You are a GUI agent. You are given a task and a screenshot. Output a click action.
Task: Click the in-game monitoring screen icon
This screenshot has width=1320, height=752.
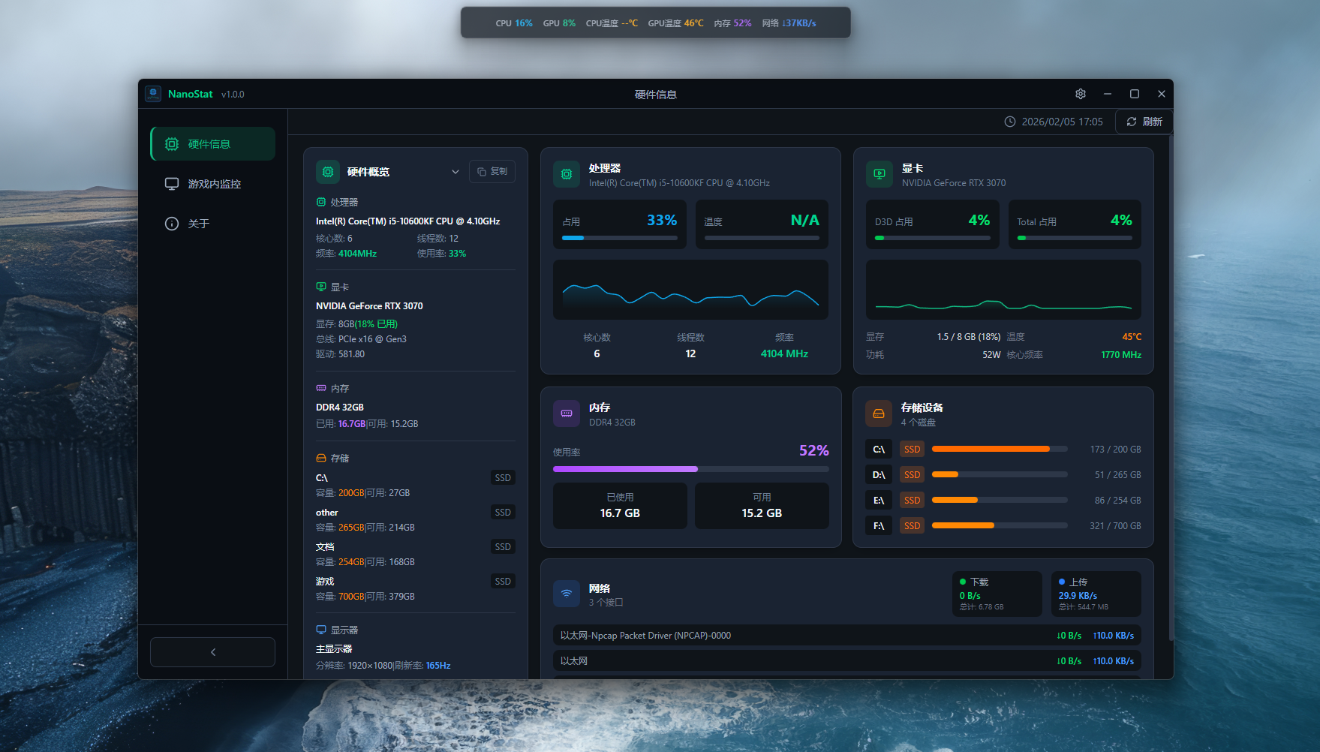(x=172, y=184)
